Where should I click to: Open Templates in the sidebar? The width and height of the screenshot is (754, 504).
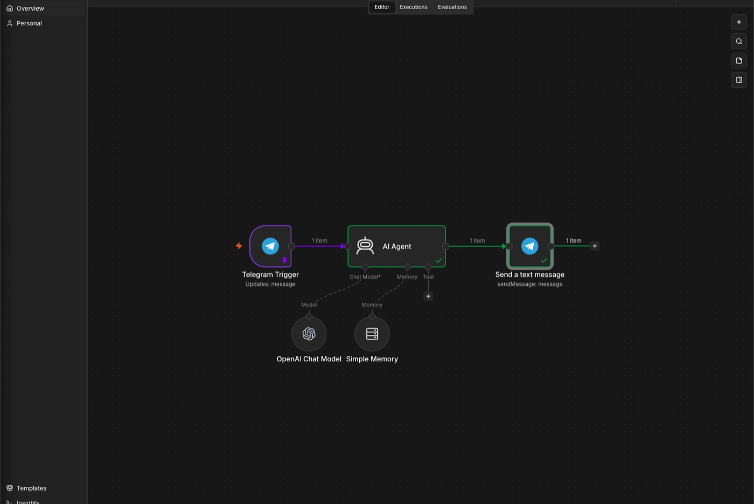[44, 488]
